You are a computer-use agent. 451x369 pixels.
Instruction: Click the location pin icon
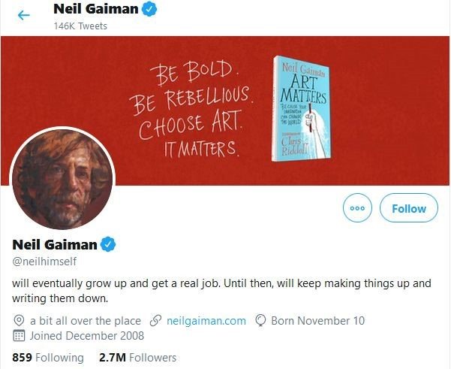pos(20,321)
